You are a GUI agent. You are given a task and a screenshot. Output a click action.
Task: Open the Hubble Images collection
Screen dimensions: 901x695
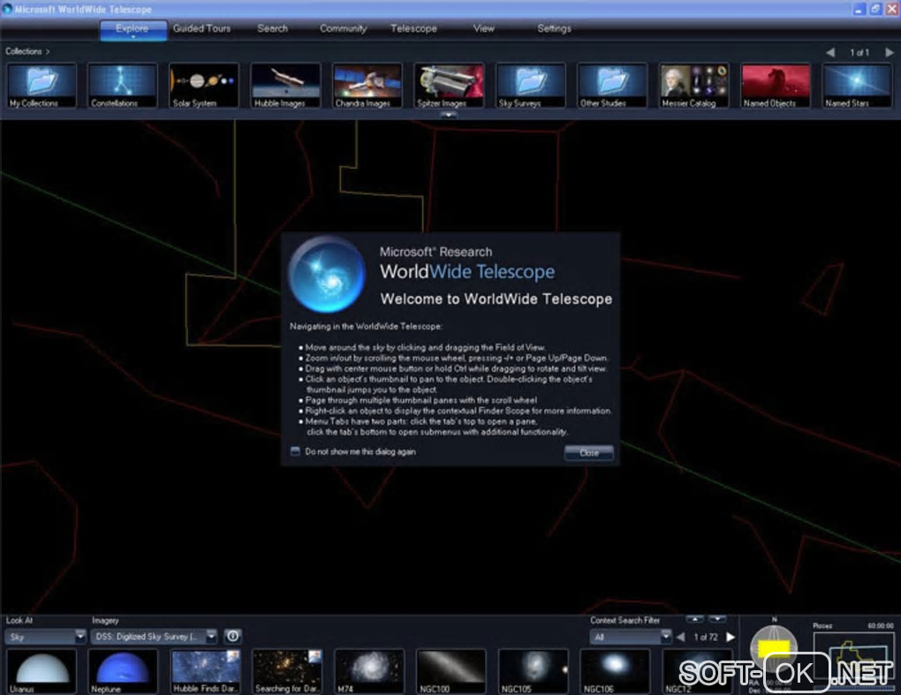[x=286, y=85]
